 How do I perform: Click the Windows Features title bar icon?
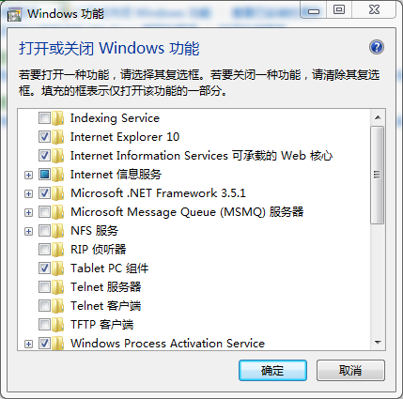tap(15, 14)
